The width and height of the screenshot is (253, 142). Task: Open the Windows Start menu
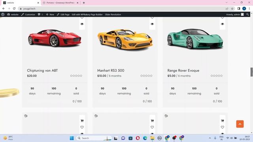(x=72, y=138)
